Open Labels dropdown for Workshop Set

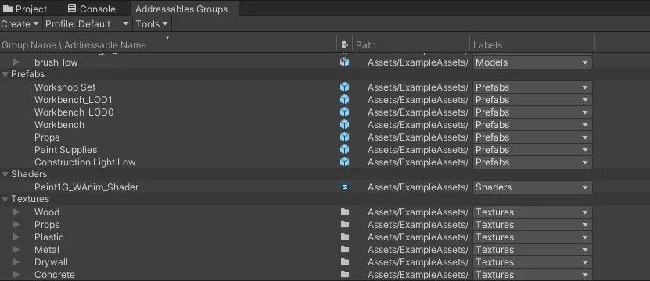[x=532, y=87]
